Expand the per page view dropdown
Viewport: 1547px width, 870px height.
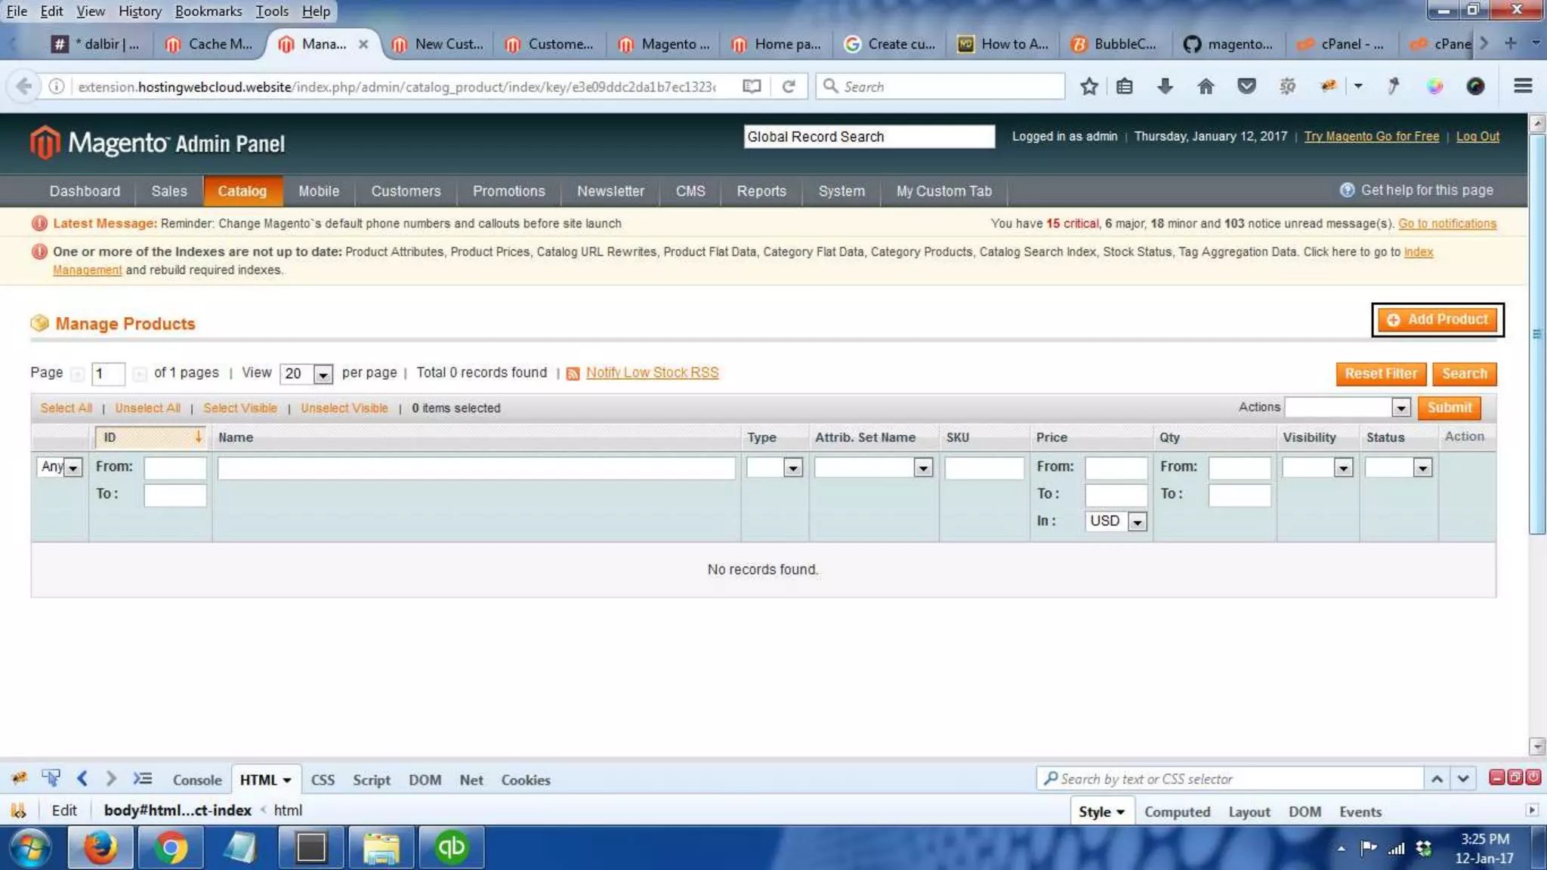click(x=323, y=374)
